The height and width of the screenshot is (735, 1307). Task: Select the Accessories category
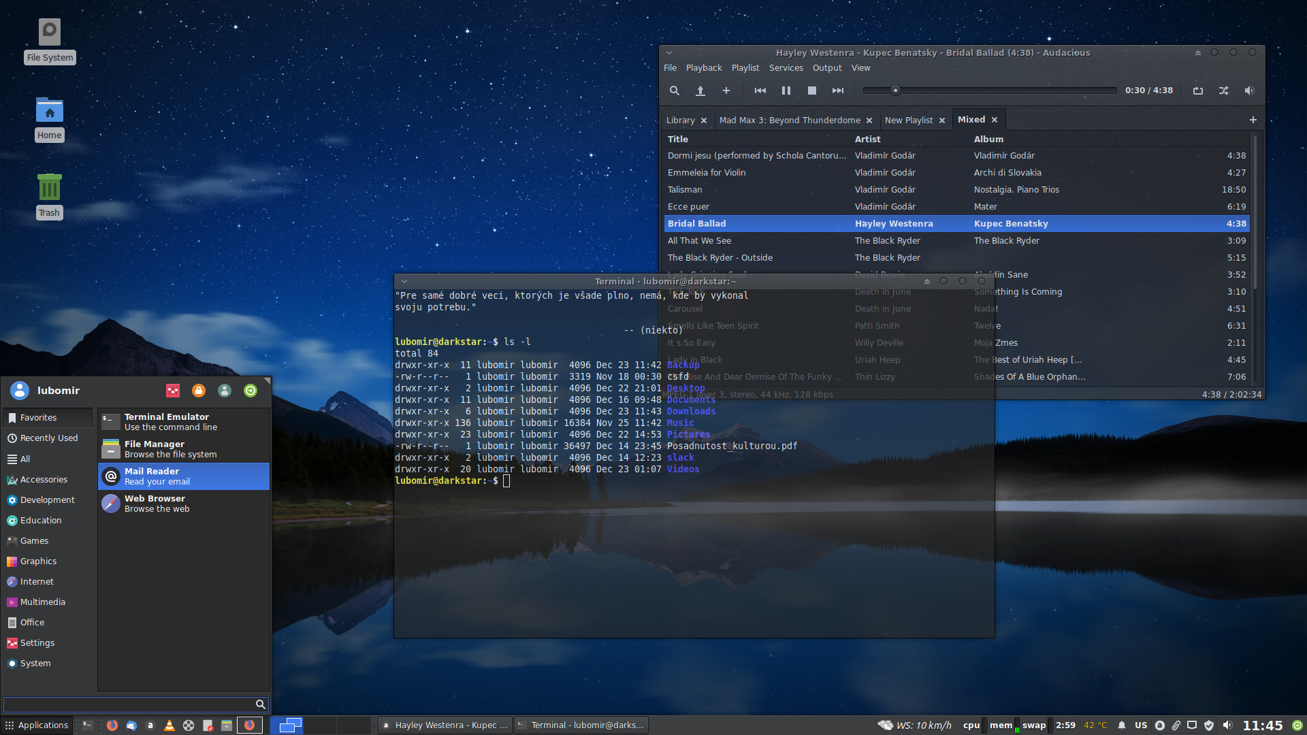click(x=48, y=480)
